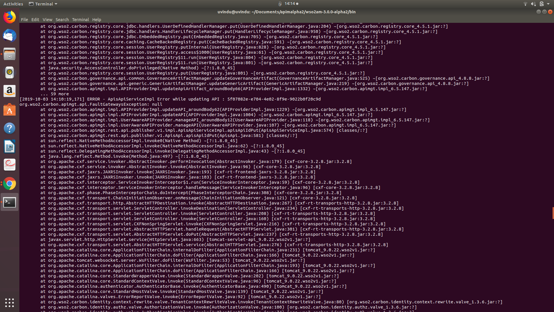Expand the system menu arrow
554x312 pixels.
tap(548, 4)
